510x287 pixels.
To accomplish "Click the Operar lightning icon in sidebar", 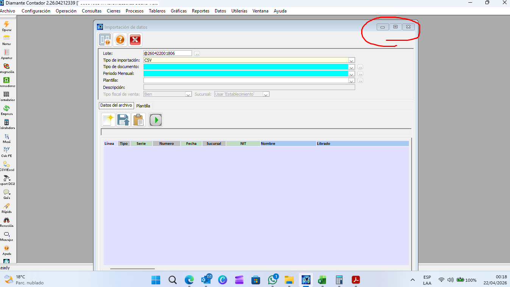I will (x=6, y=24).
